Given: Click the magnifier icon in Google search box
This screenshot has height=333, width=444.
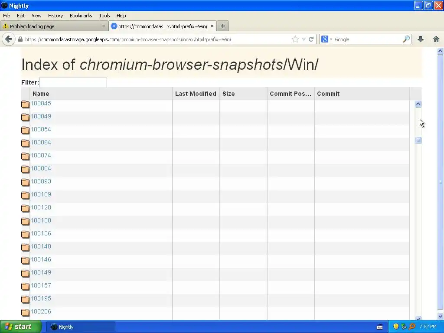Looking at the screenshot, I should pos(406,39).
